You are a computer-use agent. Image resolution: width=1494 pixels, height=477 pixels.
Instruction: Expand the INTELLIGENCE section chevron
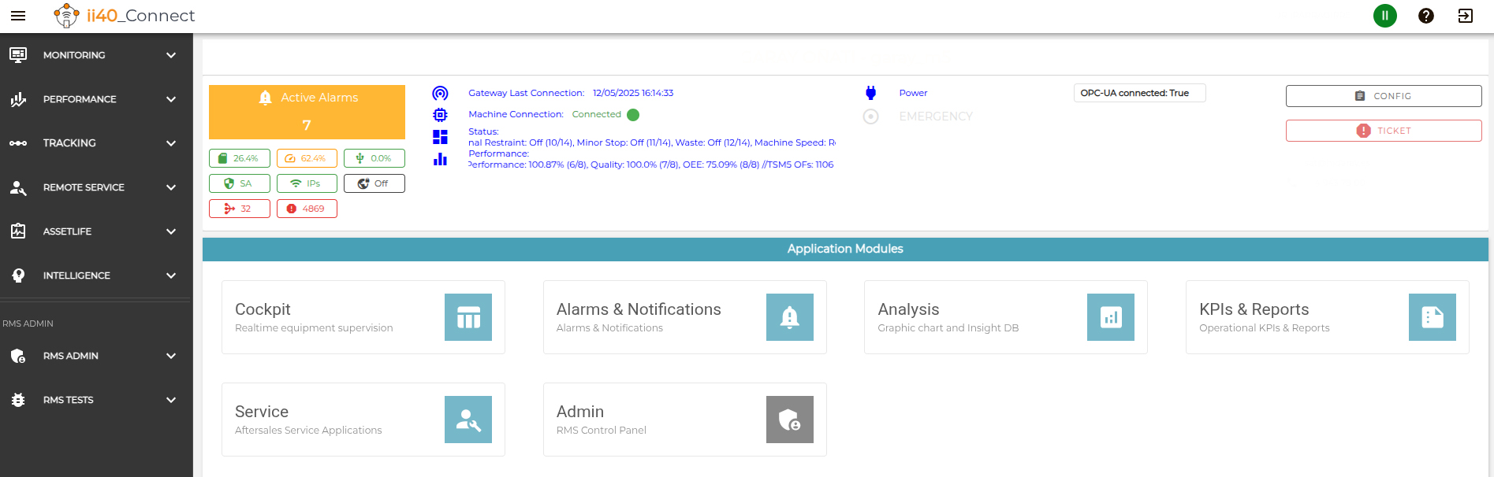[x=171, y=275]
